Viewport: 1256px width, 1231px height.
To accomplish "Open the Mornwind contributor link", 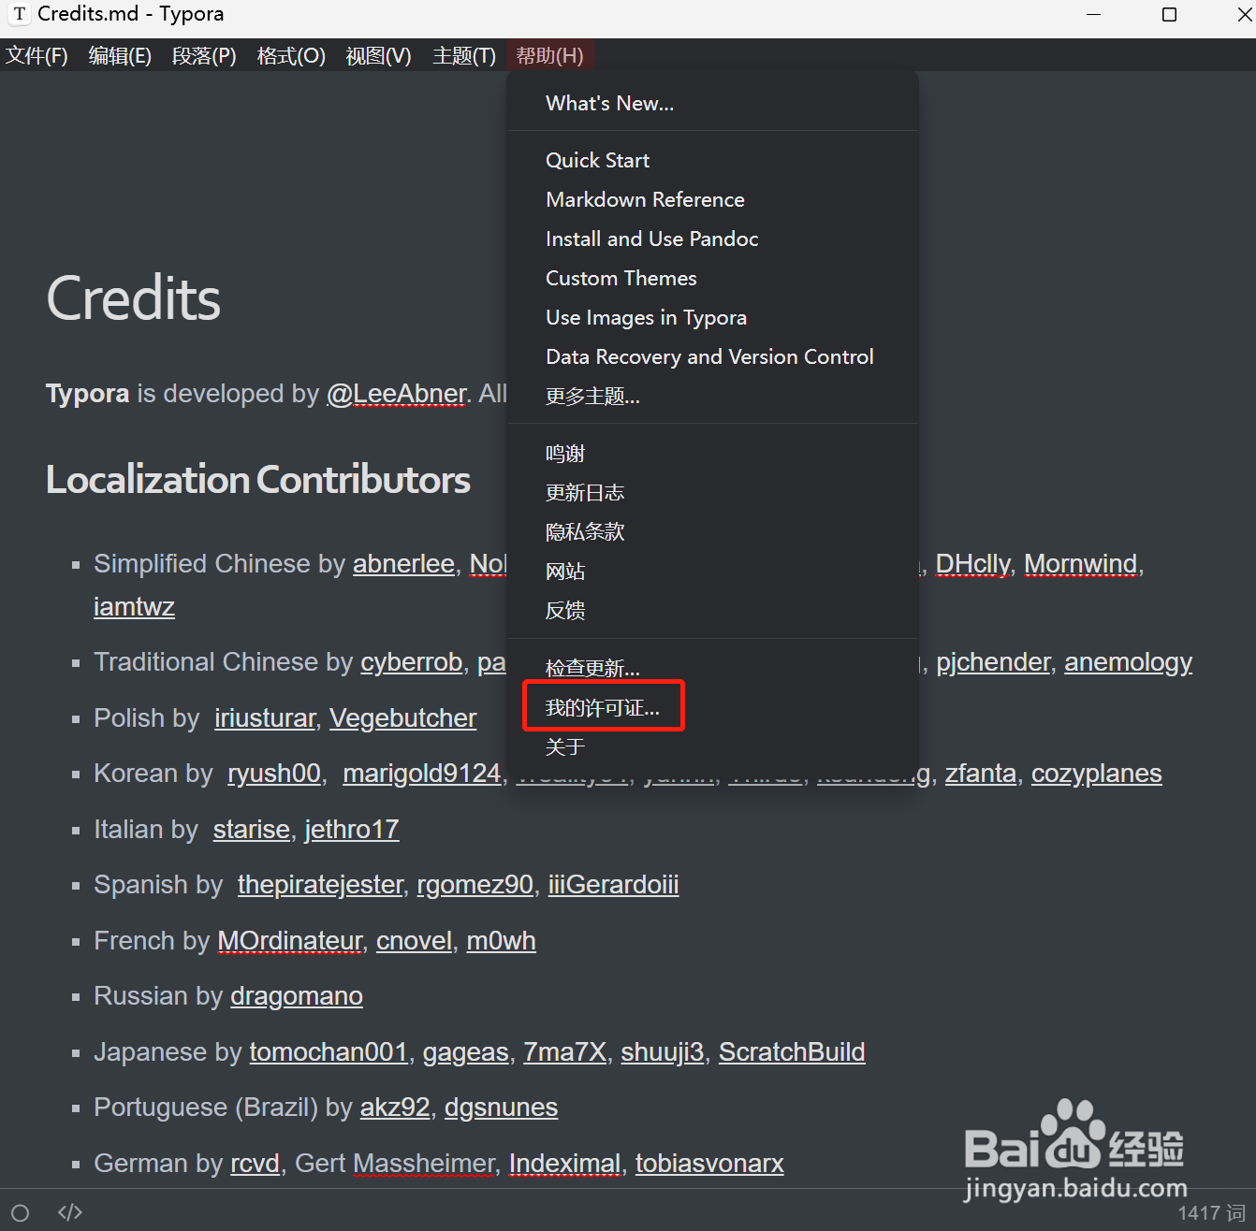I will point(1081,564).
